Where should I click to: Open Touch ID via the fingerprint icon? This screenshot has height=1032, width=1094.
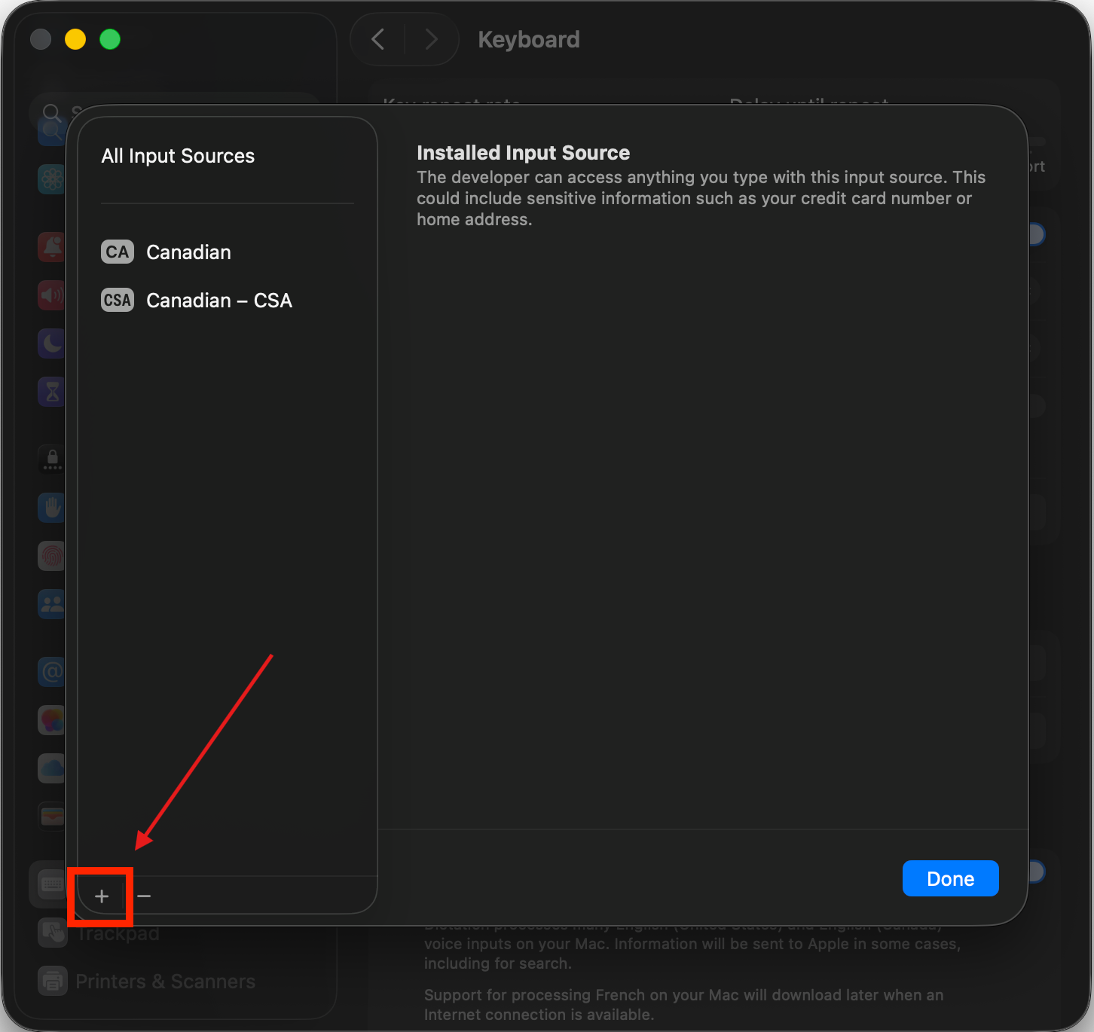pyautogui.click(x=51, y=556)
